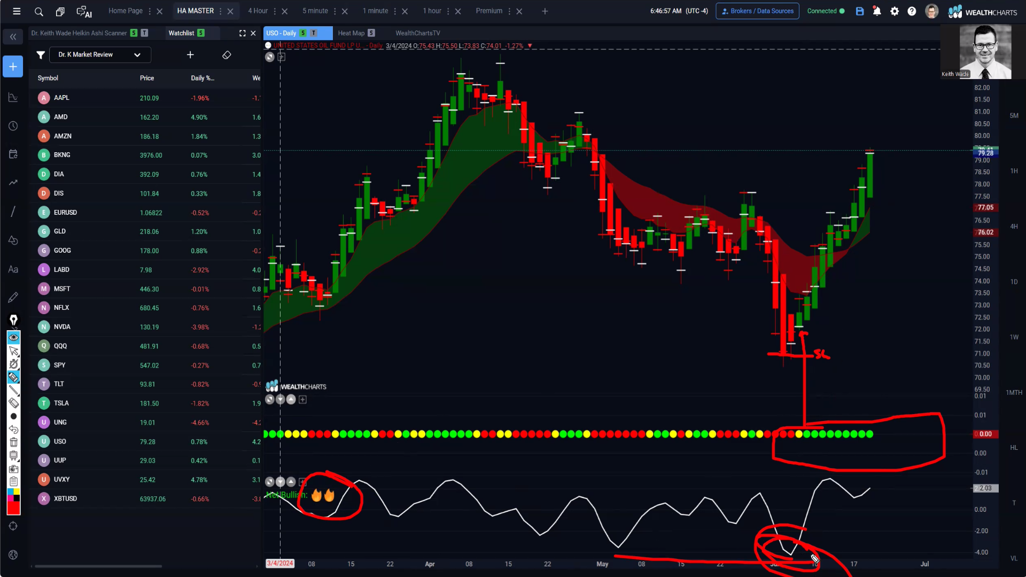The image size is (1026, 577).
Task: Save layout with the floppy disk icon
Action: pos(860,11)
